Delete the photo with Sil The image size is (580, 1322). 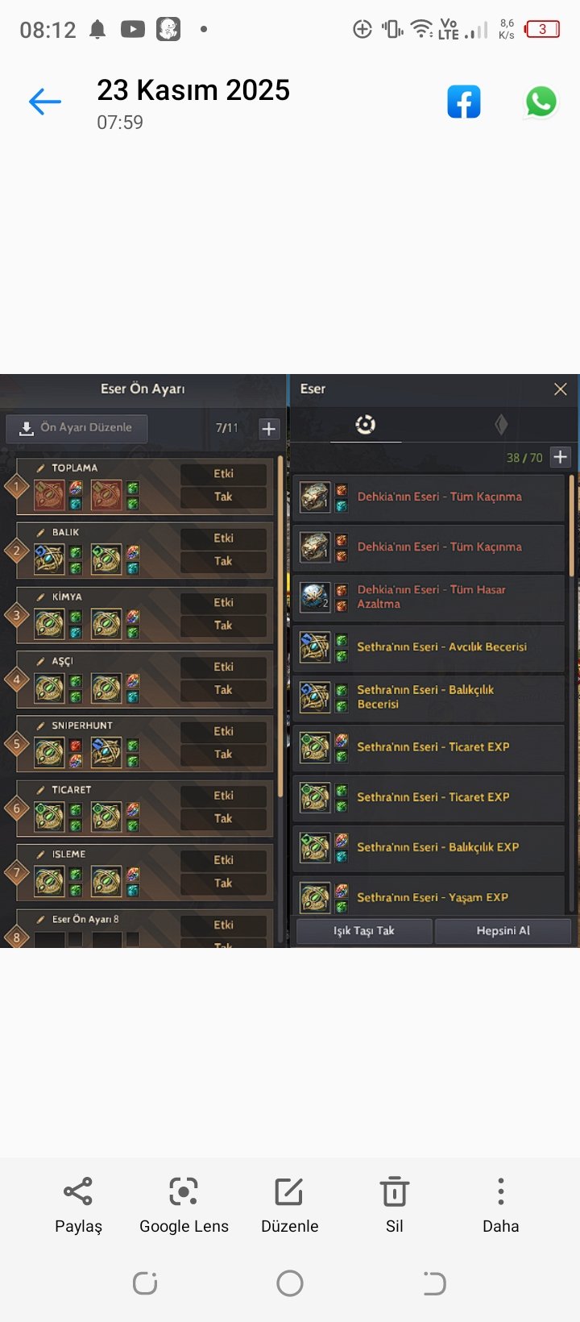point(395,1191)
